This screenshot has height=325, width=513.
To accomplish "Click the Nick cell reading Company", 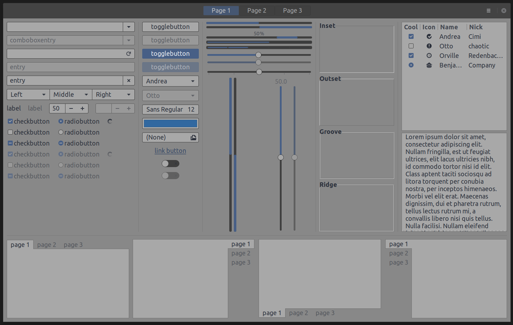I will [482, 65].
